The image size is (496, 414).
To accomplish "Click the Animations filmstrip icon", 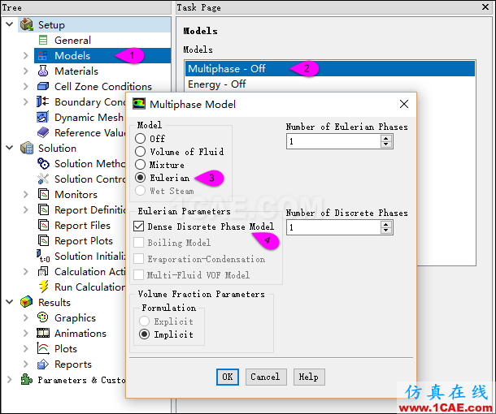I will (x=43, y=333).
